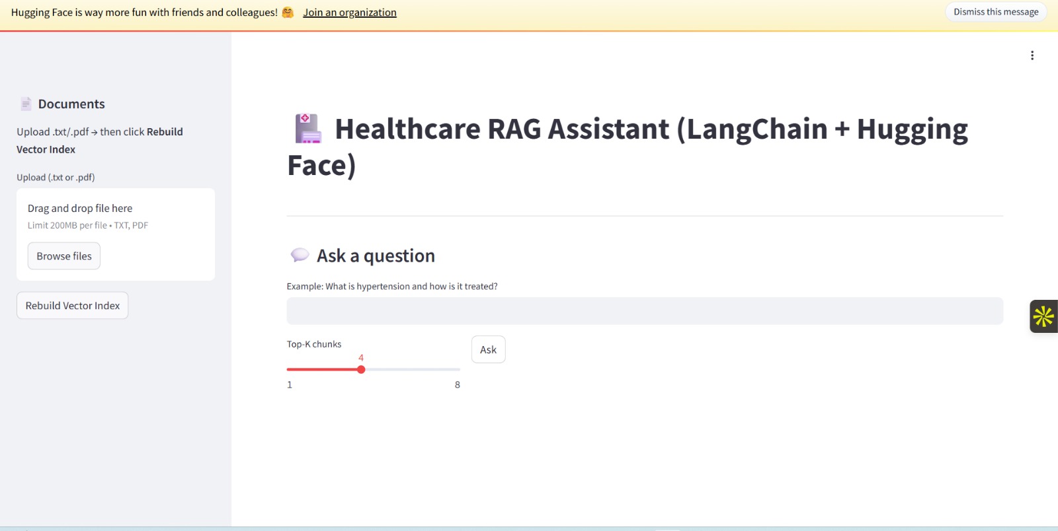This screenshot has height=531, width=1058.
Task: Dismiss the Hugging Face banner message
Action: pyautogui.click(x=996, y=12)
